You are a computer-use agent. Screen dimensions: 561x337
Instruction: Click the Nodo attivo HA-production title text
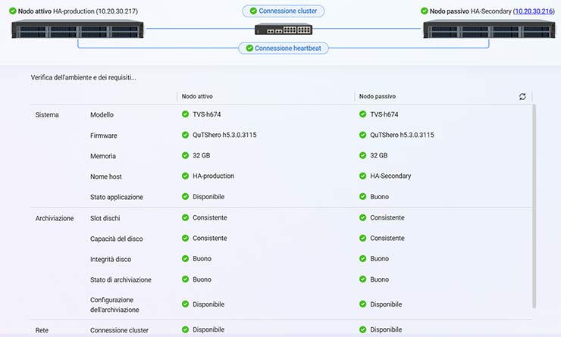pos(77,11)
